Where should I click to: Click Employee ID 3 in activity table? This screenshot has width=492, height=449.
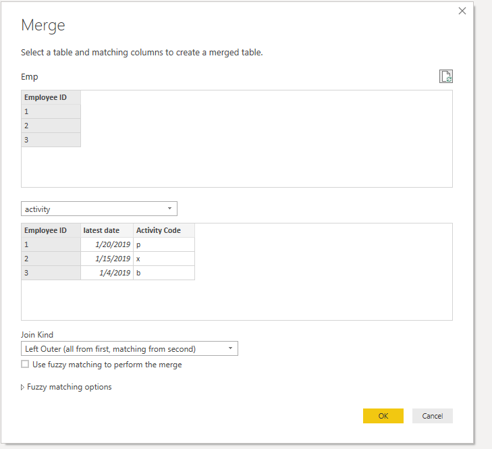(x=51, y=273)
